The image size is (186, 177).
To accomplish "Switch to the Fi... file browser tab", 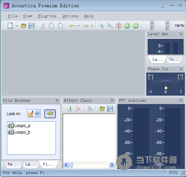I will pyautogui.click(x=48, y=164).
